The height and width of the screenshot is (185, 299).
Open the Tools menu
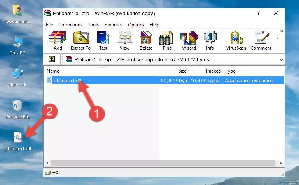click(93, 25)
